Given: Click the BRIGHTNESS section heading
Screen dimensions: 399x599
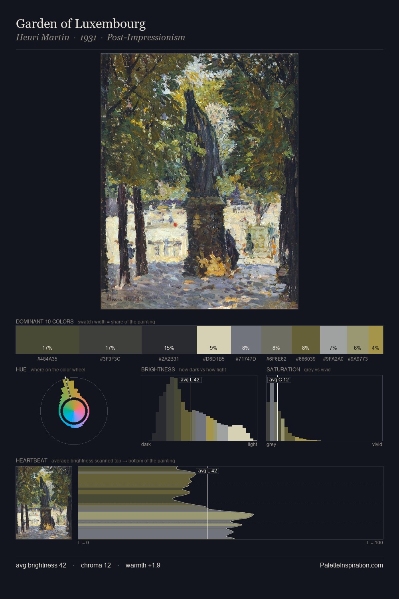Looking at the screenshot, I should coord(158,369).
